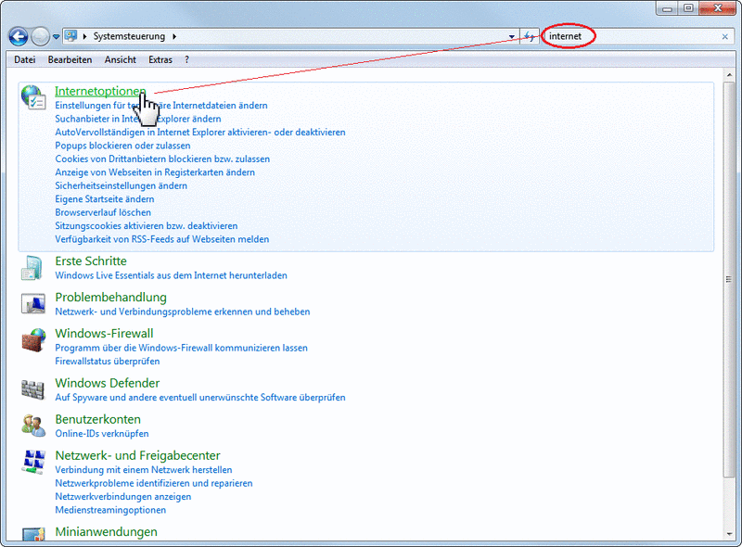
Task: Click the Minianwendungen icon
Action: [x=33, y=535]
